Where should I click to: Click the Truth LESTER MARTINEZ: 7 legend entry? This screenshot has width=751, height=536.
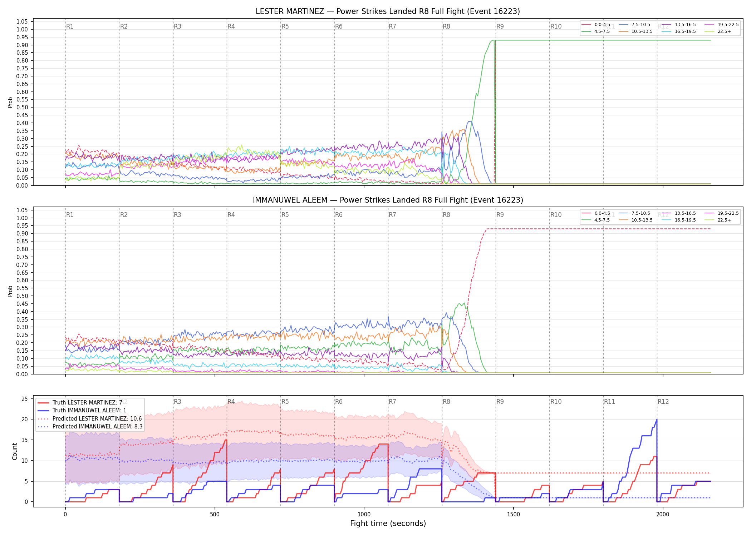(x=80, y=403)
